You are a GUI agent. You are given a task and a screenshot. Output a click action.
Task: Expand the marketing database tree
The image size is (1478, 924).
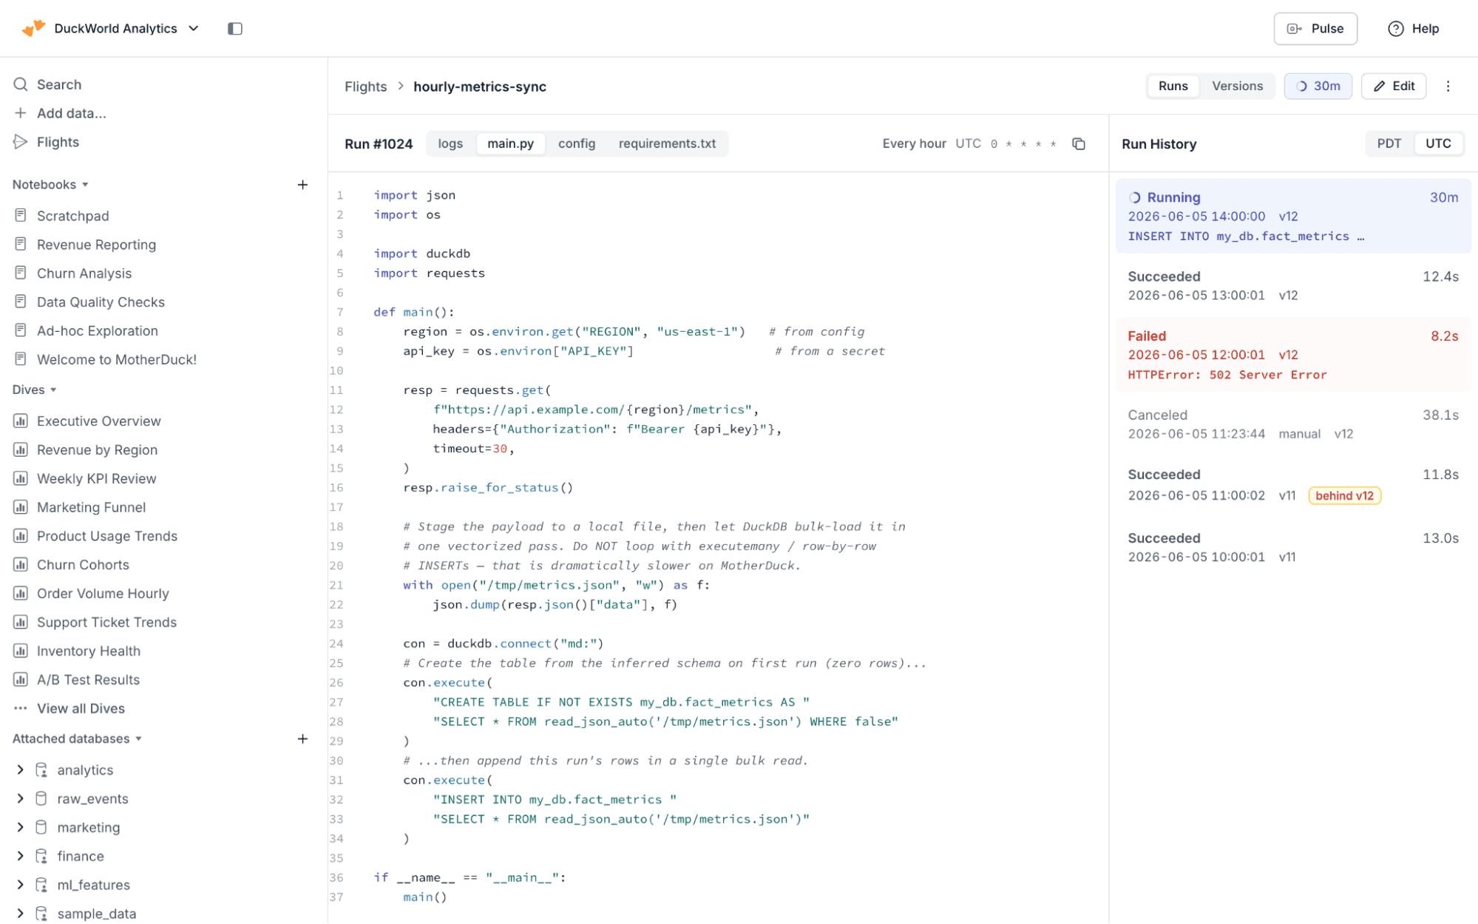click(x=20, y=828)
